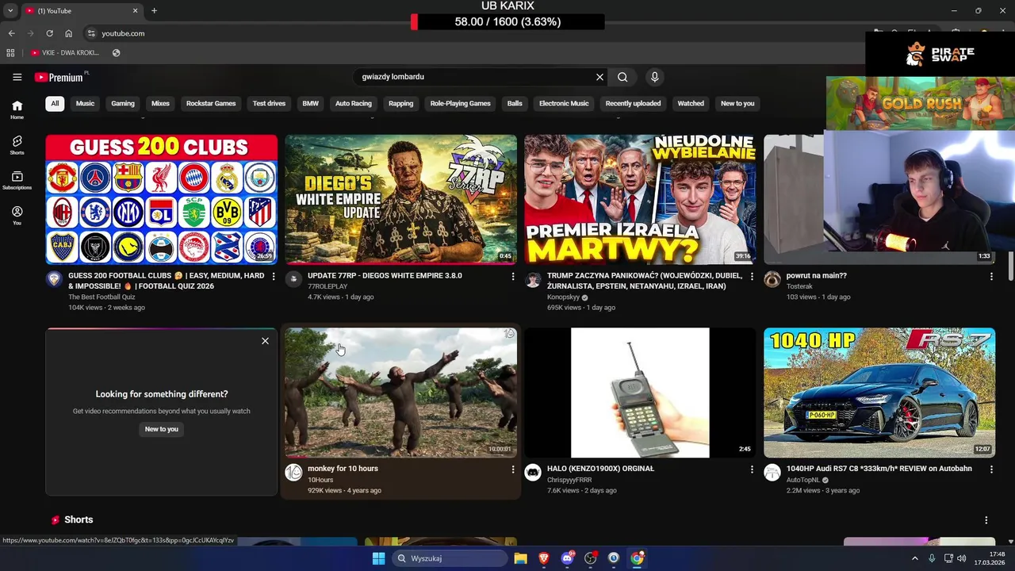Open Subscriptions from the sidebar
Image resolution: width=1015 pixels, height=571 pixels.
pos(17,180)
